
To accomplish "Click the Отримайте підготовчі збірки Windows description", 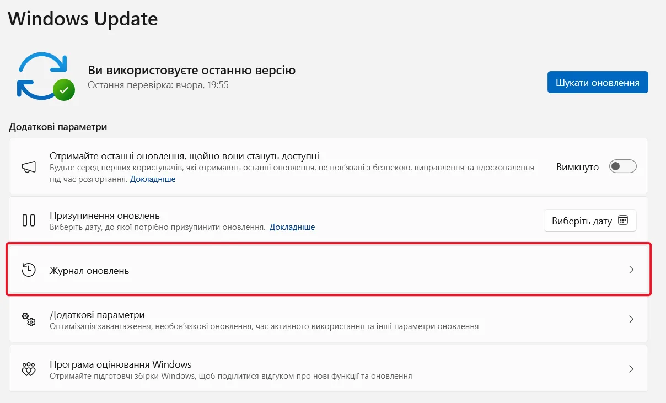I will 231,376.
